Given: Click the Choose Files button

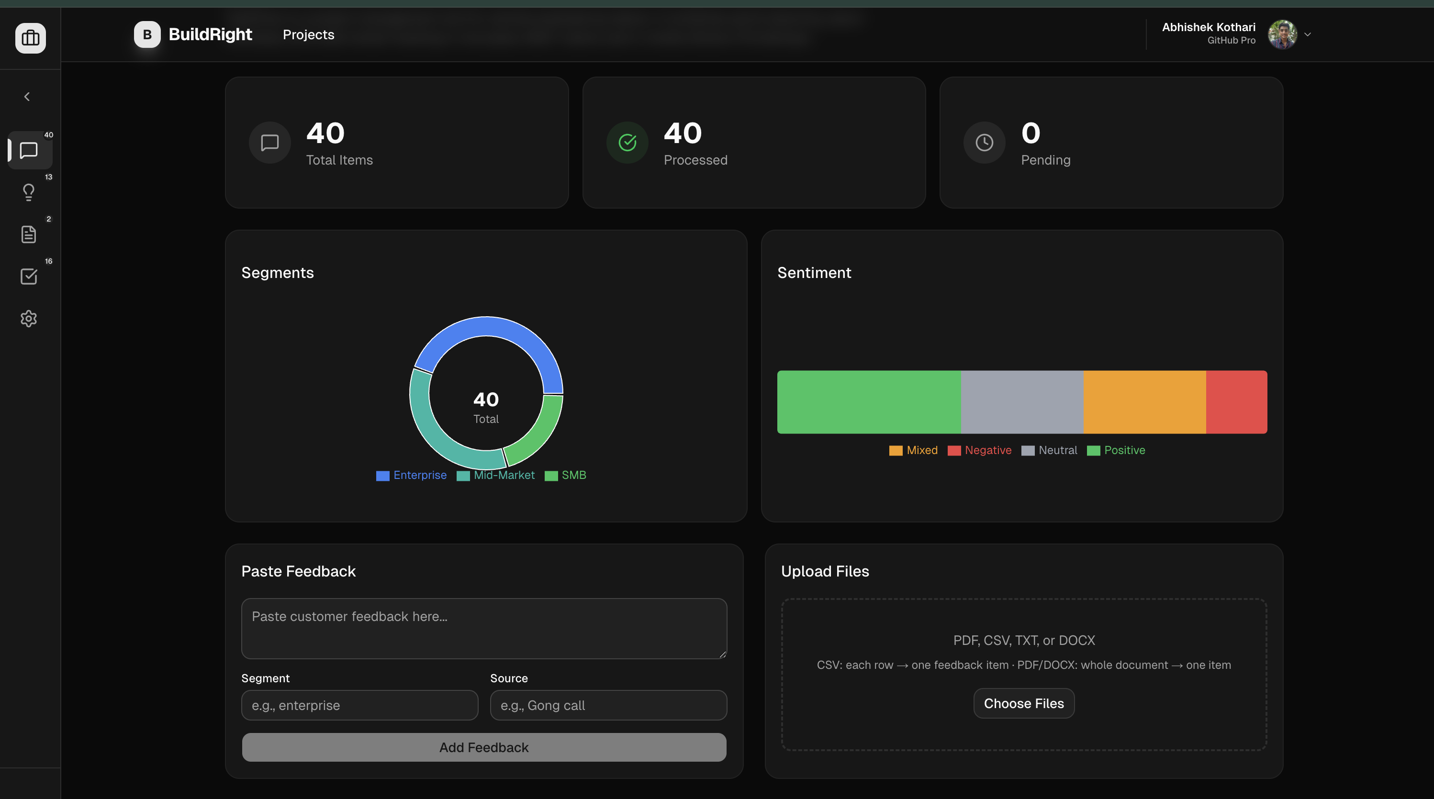Looking at the screenshot, I should (1023, 703).
